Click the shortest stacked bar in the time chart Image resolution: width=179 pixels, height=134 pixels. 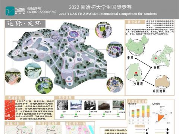(x=133, y=113)
